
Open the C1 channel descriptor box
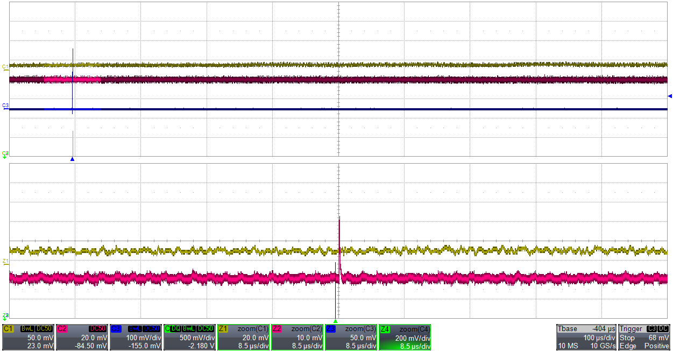click(x=29, y=337)
